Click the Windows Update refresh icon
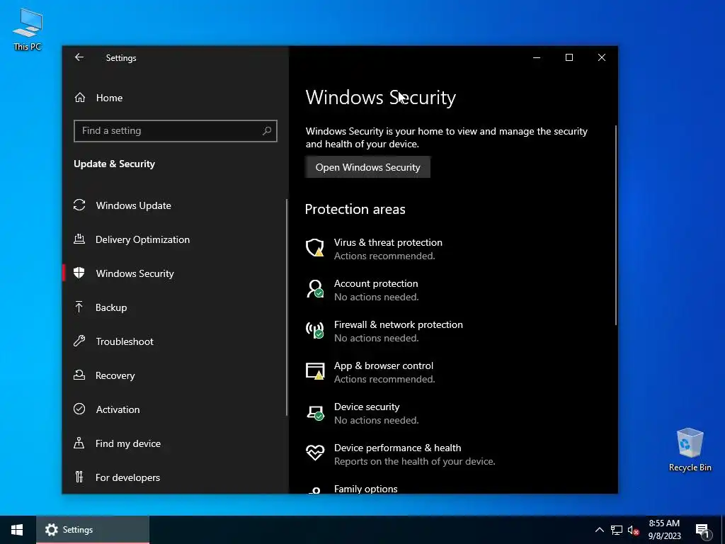The height and width of the screenshot is (544, 725). click(79, 205)
